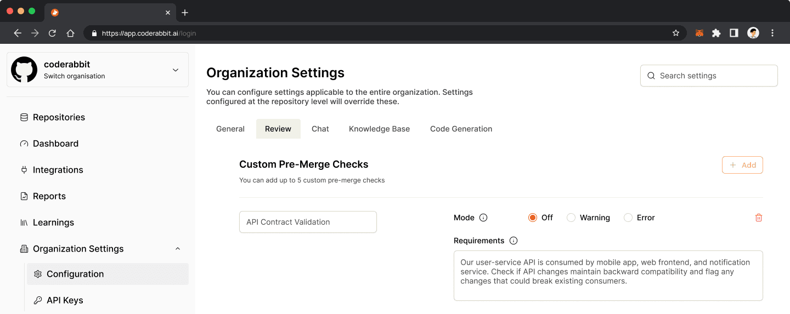Open the browser extensions puzzle icon
The image size is (790, 314).
coord(716,33)
